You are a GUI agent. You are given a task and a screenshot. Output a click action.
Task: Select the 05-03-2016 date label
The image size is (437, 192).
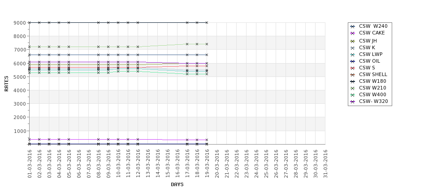[x=69, y=164]
